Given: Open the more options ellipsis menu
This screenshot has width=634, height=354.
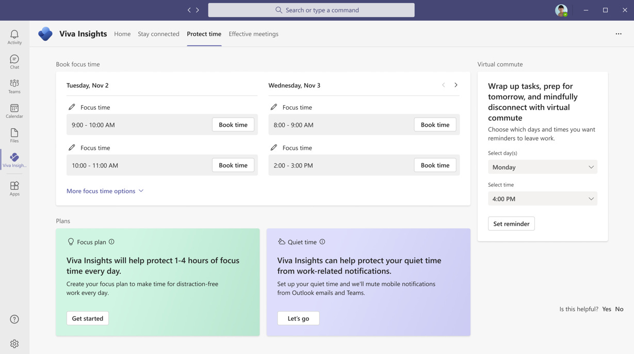Looking at the screenshot, I should point(618,33).
